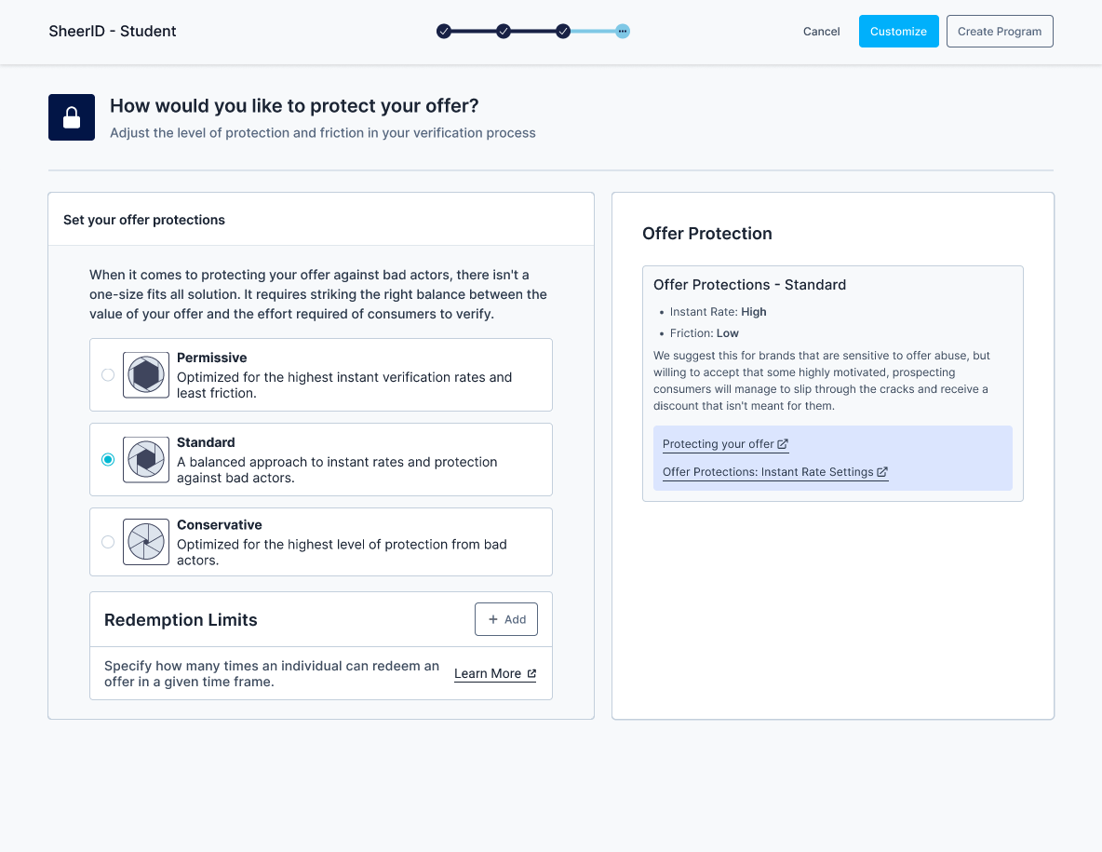Select the Permissive radio button
This screenshot has height=852, width=1102.
point(108,375)
